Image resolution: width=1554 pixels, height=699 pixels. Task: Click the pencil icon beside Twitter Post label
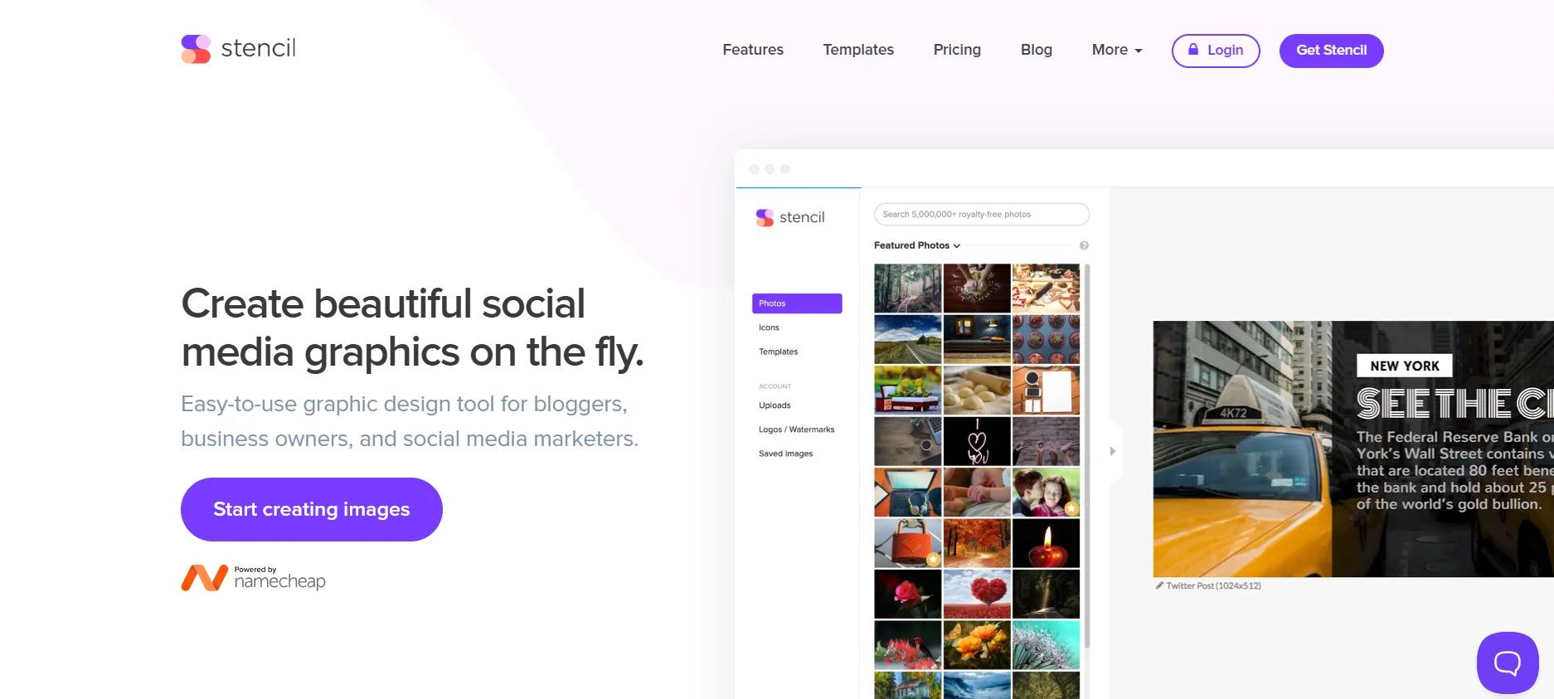[1159, 585]
